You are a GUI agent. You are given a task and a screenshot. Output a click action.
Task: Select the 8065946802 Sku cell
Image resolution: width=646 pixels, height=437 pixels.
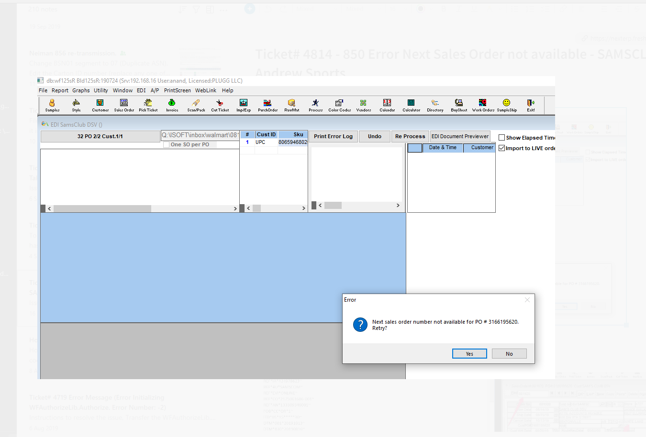293,142
